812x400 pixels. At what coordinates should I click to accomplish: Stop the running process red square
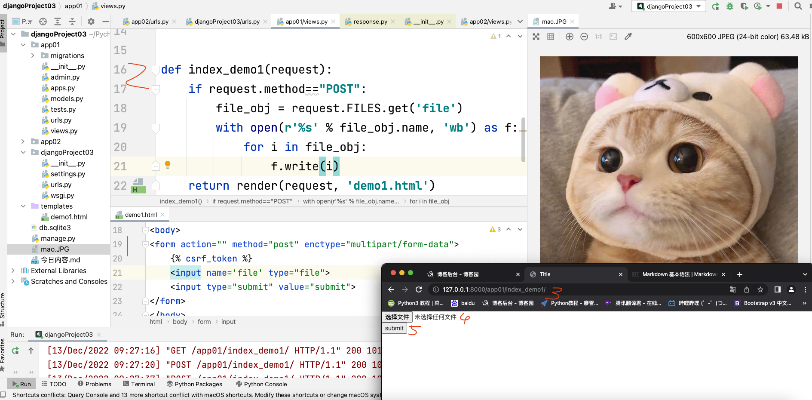coord(779,6)
